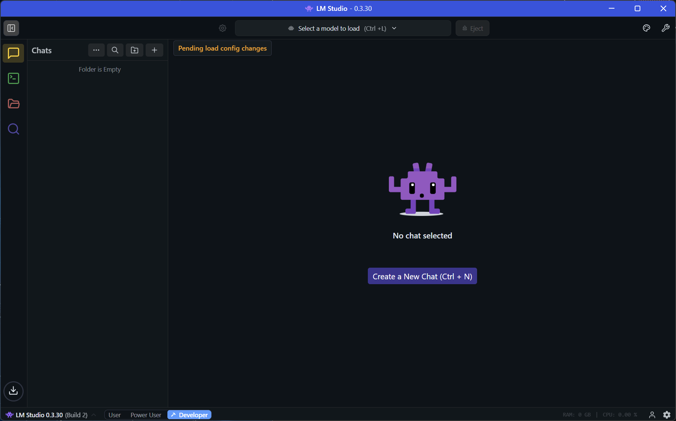676x421 pixels.
Task: Toggle the left sidebar panel icon
Action: click(11, 28)
